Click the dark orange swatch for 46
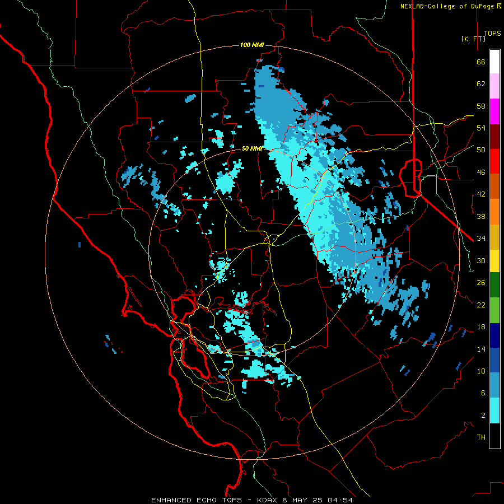 (494, 186)
